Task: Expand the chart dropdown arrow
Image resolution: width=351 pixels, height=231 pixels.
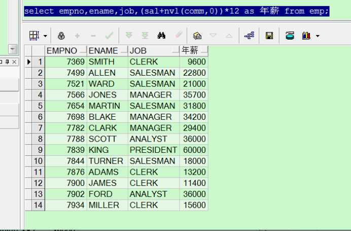Action: 318,36
